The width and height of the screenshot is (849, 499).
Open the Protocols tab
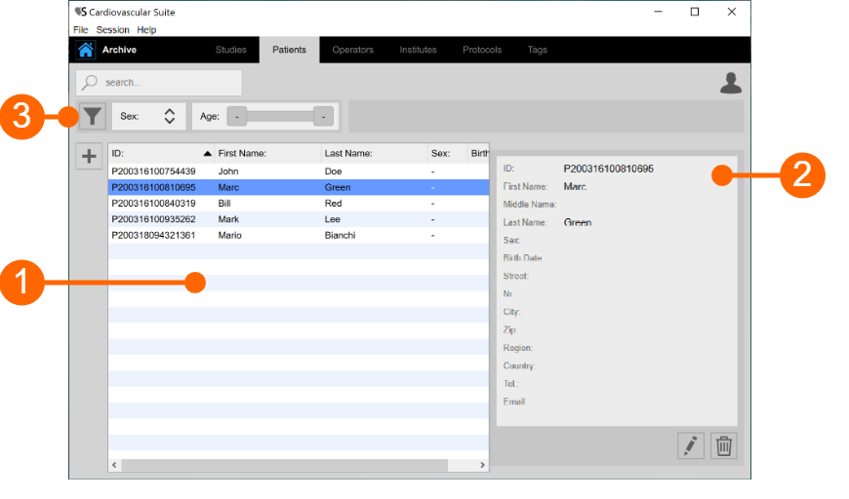tap(482, 50)
